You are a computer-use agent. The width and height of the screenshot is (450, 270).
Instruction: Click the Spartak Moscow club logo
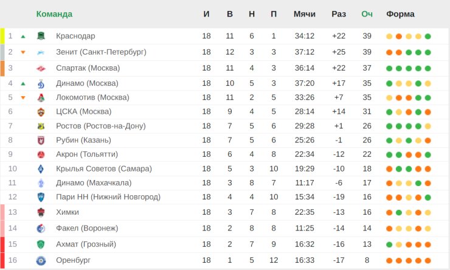41,68
